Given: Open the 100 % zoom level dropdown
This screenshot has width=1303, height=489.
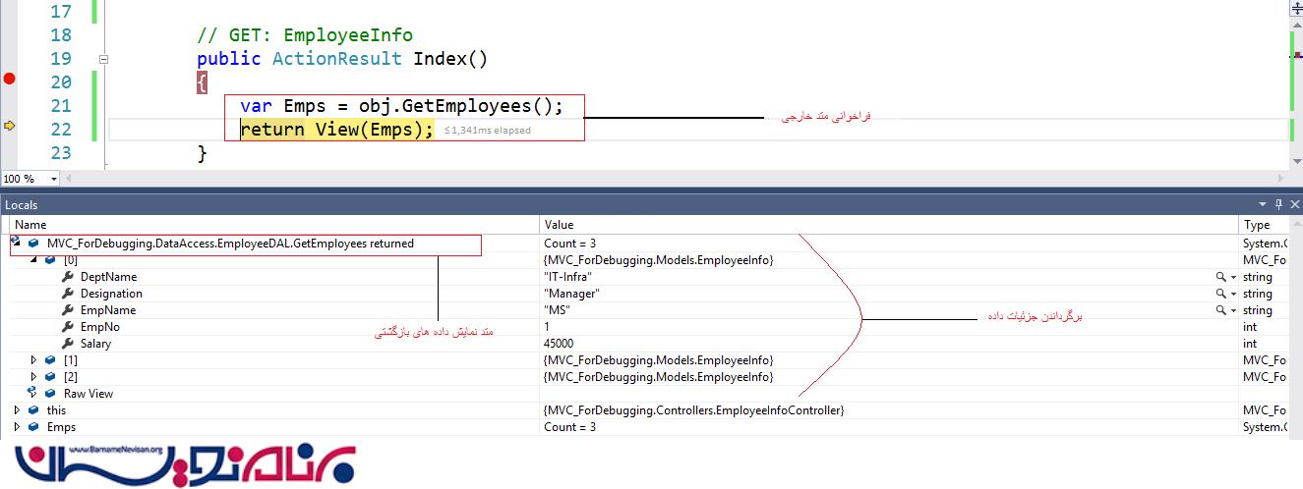Looking at the screenshot, I should [53, 179].
